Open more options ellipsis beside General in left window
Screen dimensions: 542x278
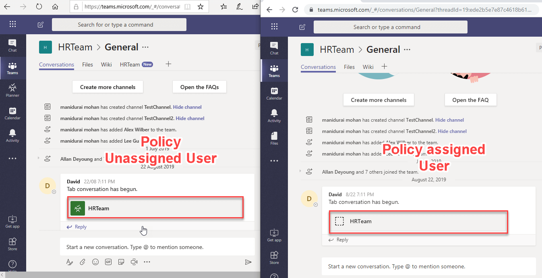tap(145, 47)
